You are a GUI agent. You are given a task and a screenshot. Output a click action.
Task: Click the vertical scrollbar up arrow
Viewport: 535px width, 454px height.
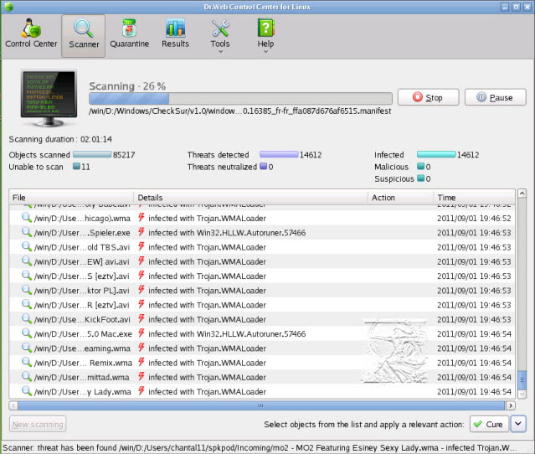point(522,193)
